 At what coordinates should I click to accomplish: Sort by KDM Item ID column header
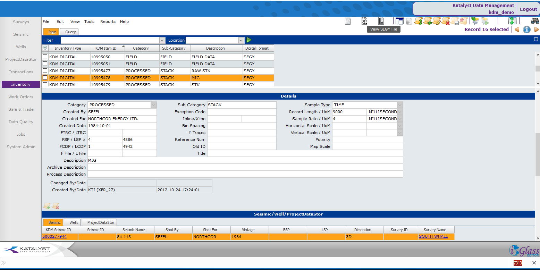[x=107, y=48]
